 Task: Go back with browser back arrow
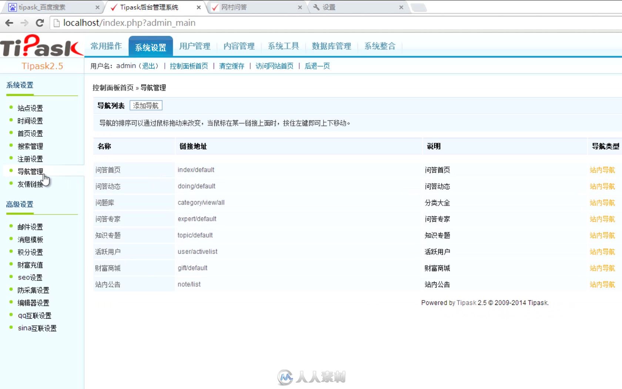pyautogui.click(x=9, y=23)
